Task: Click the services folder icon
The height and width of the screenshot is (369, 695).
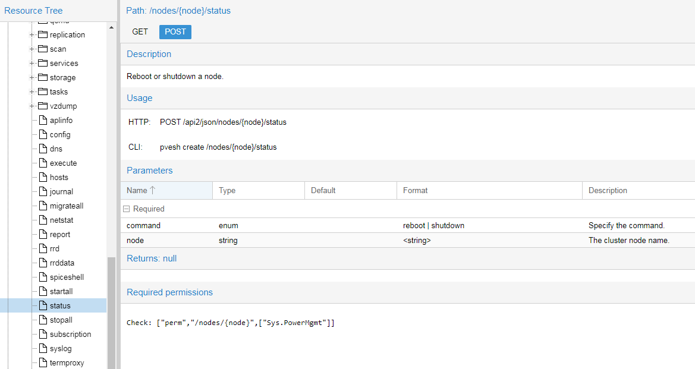Action: pos(43,63)
